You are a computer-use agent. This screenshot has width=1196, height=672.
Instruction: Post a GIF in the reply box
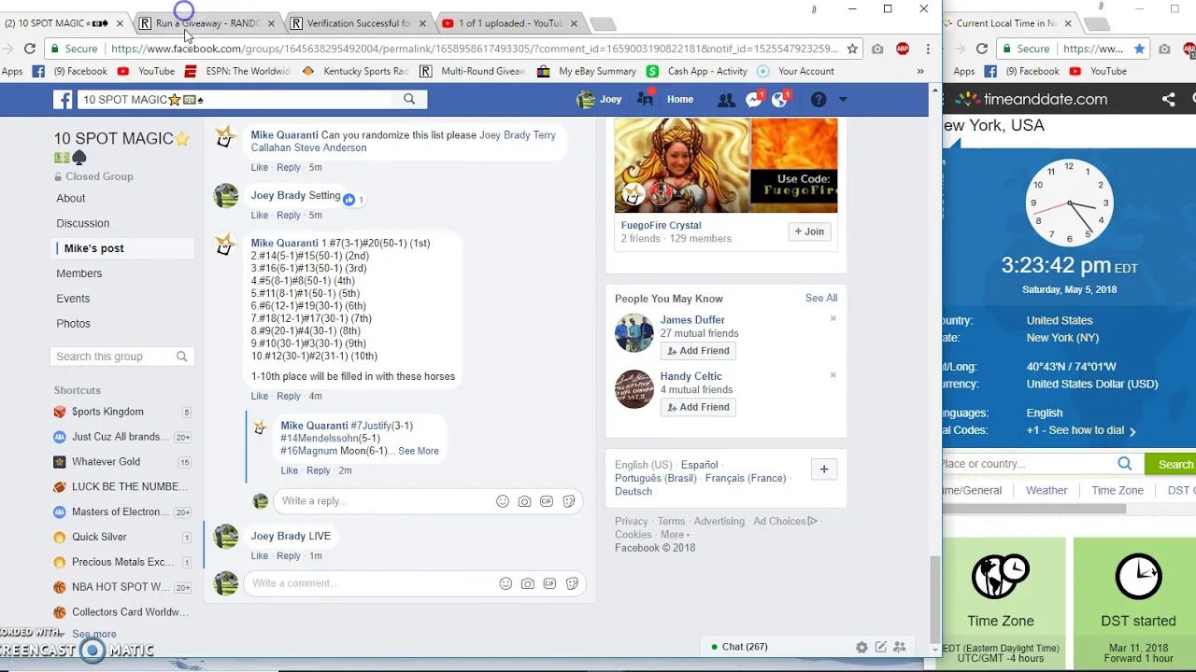(x=547, y=501)
